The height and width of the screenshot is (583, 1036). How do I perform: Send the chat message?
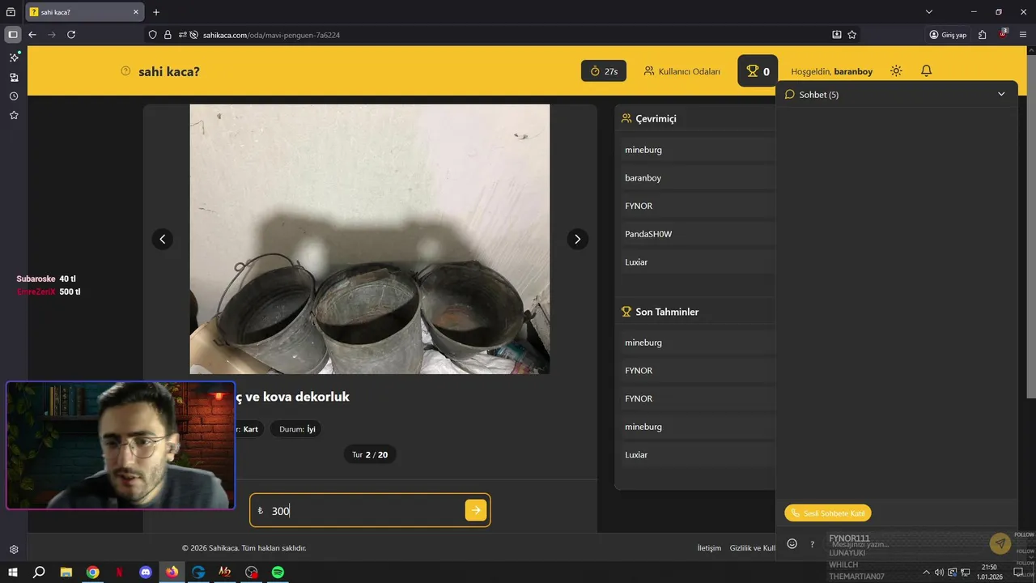tap(1000, 544)
